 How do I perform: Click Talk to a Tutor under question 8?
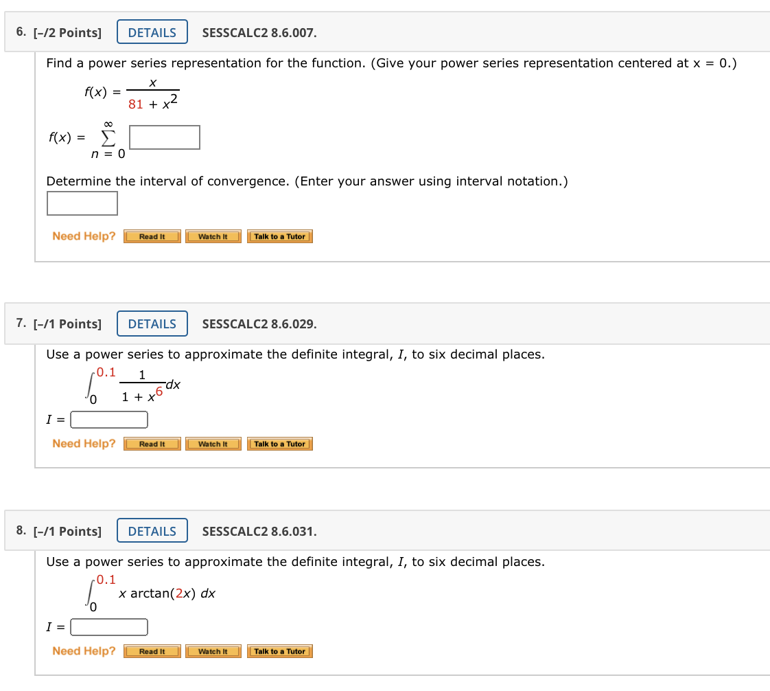[280, 651]
